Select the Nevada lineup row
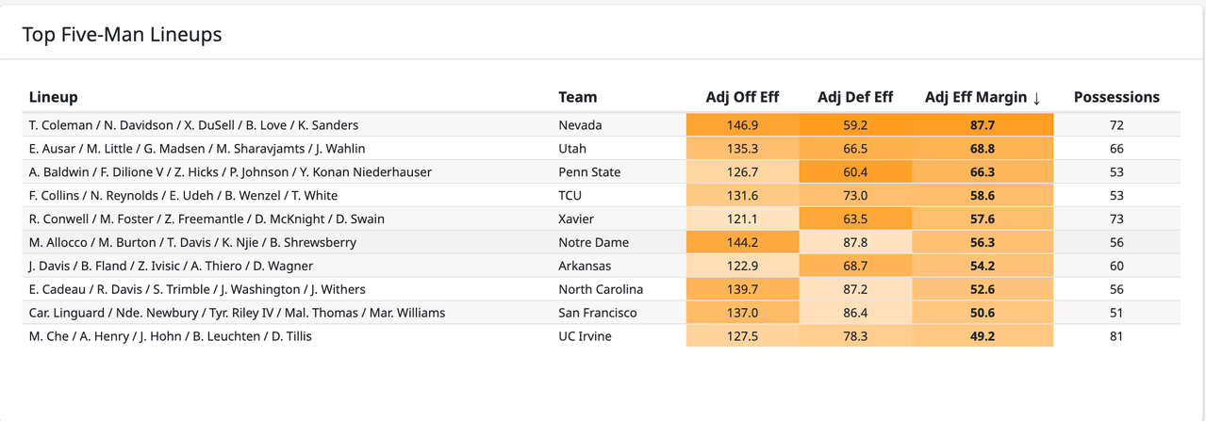This screenshot has width=1206, height=421. click(603, 124)
